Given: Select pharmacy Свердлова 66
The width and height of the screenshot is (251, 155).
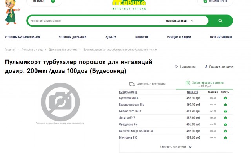Looking at the screenshot, I should click(128, 124).
